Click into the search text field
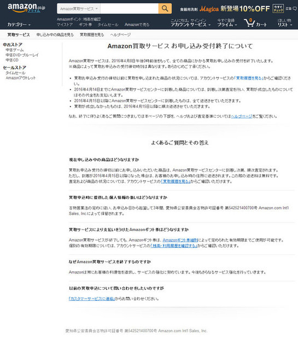Viewport: 298px width, 339px height. [x=130, y=9]
